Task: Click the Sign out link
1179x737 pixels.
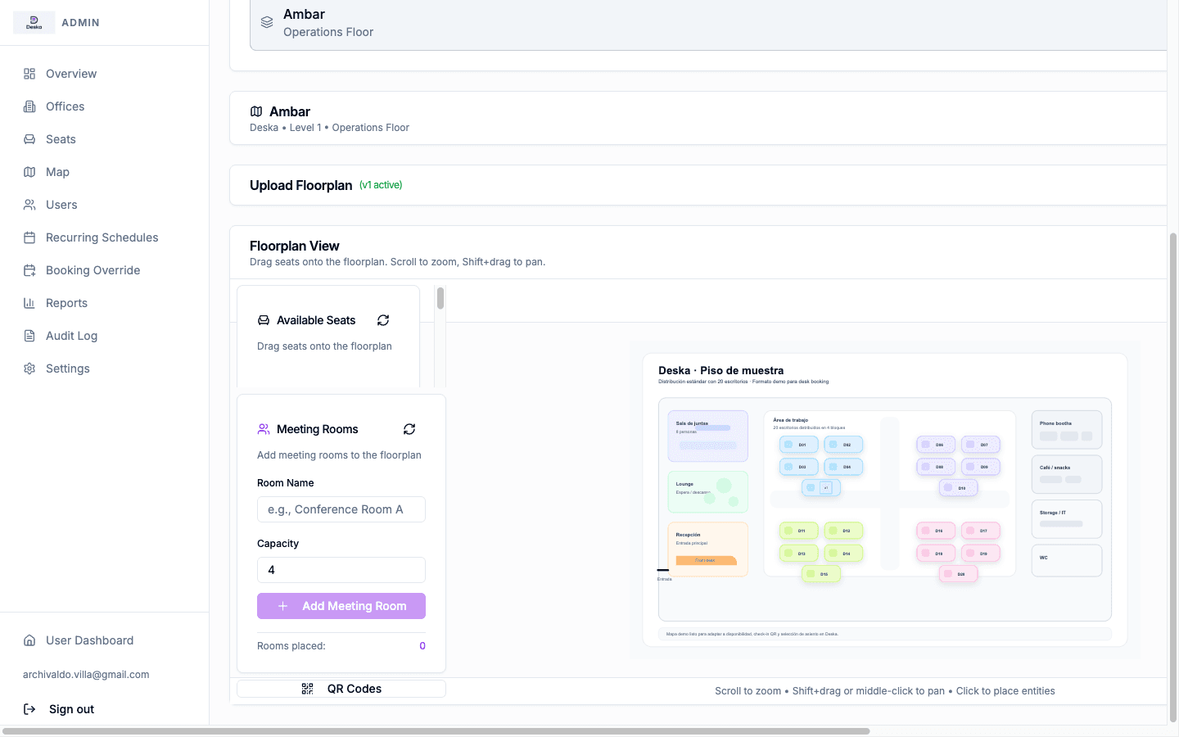Action: click(x=71, y=709)
